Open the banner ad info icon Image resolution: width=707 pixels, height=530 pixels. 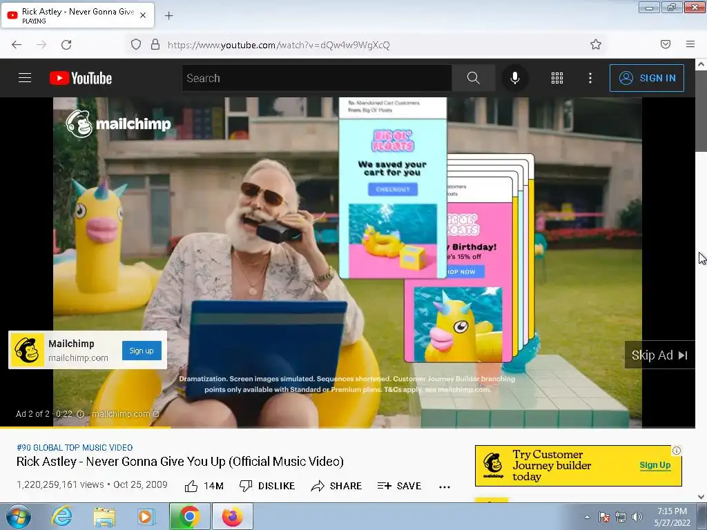point(677,451)
